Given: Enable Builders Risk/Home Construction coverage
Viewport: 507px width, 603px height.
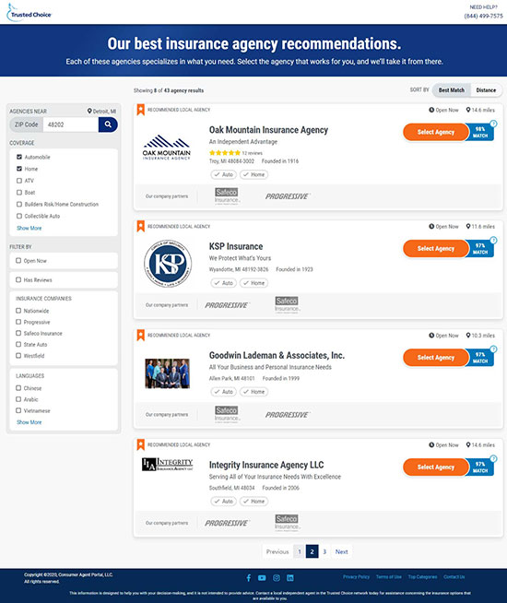Looking at the screenshot, I should pos(19,204).
